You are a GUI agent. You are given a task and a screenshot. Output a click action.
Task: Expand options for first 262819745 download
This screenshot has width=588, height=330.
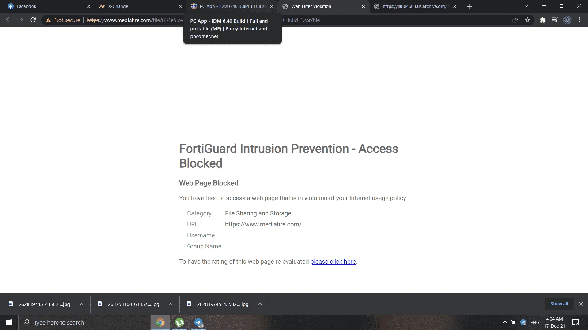tap(81, 304)
